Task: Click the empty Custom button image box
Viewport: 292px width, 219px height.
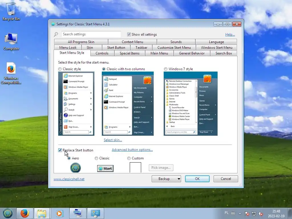Action: [135, 167]
